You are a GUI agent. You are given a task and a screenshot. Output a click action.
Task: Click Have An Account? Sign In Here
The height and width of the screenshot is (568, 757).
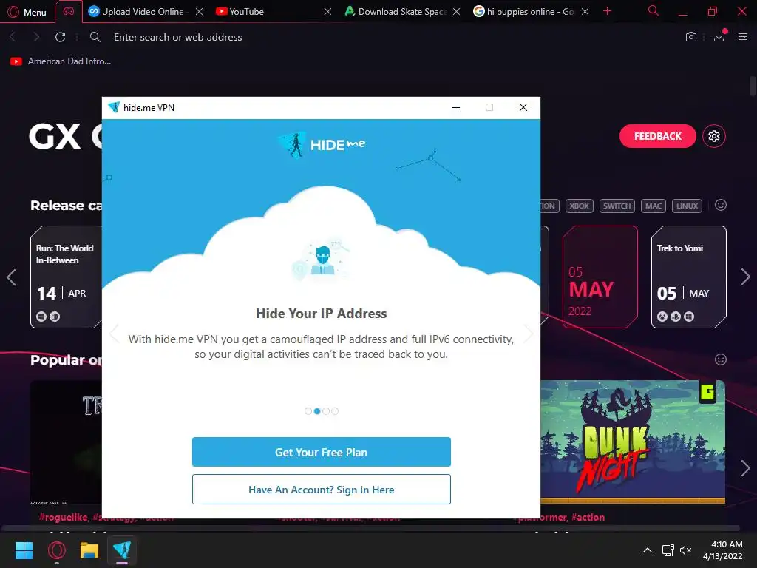click(321, 490)
